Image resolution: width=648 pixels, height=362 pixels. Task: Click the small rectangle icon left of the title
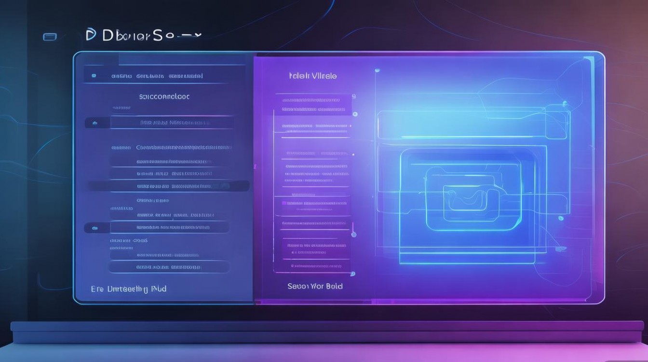pyautogui.click(x=50, y=37)
